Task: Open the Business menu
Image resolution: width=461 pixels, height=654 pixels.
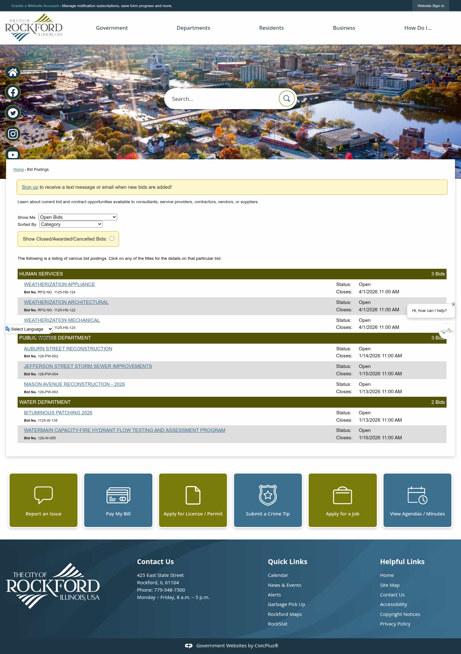Action: (x=344, y=28)
